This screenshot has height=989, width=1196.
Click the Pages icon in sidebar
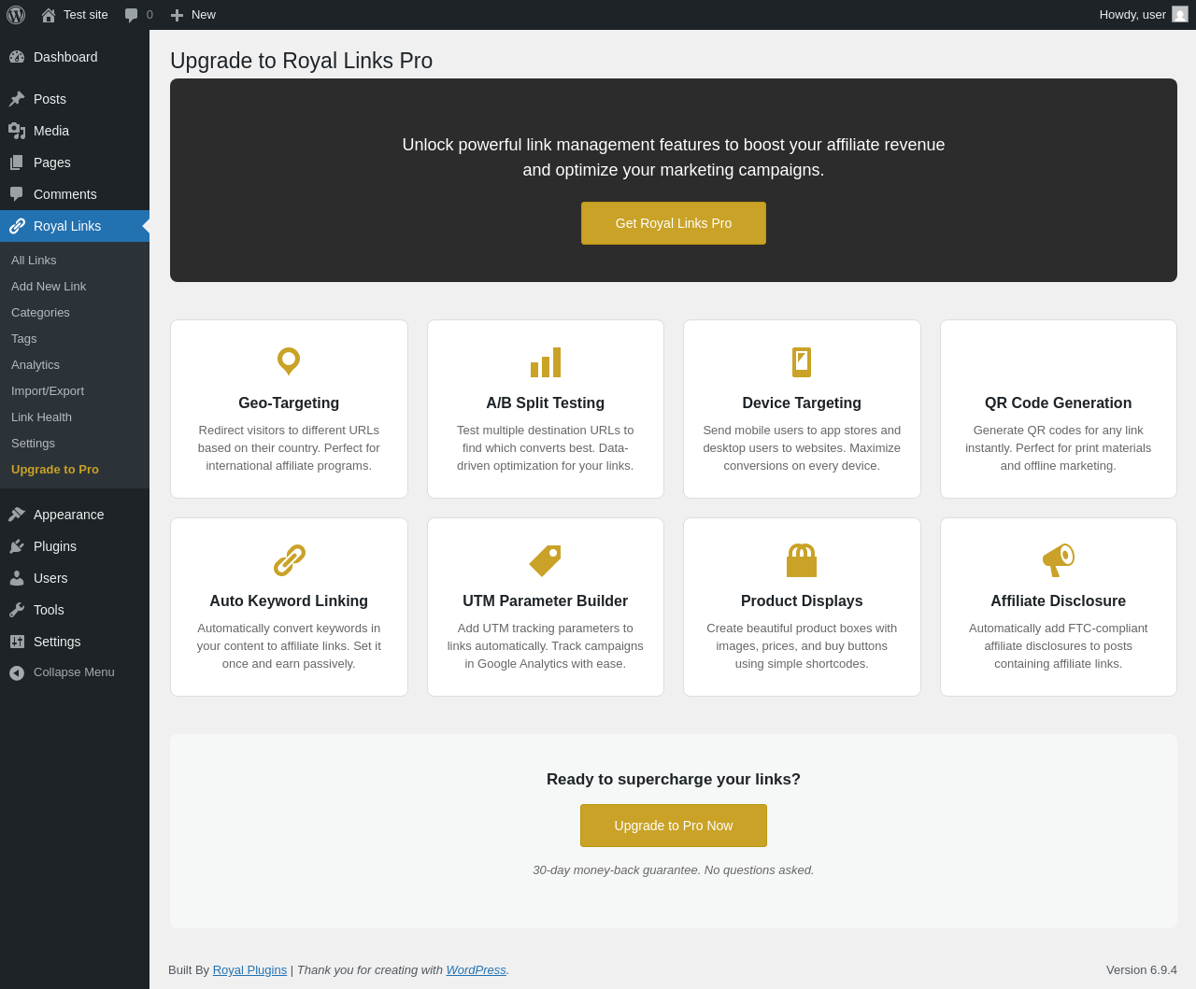tap(17, 162)
